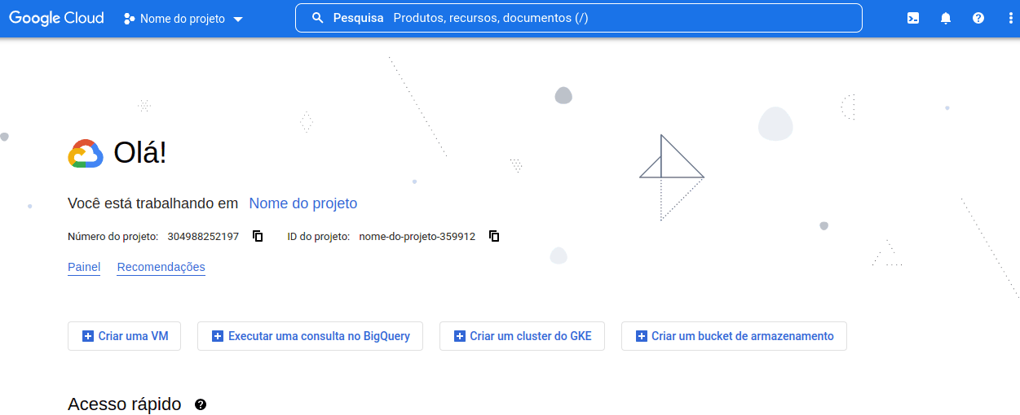Switch to the Recomendações tab

tap(161, 267)
